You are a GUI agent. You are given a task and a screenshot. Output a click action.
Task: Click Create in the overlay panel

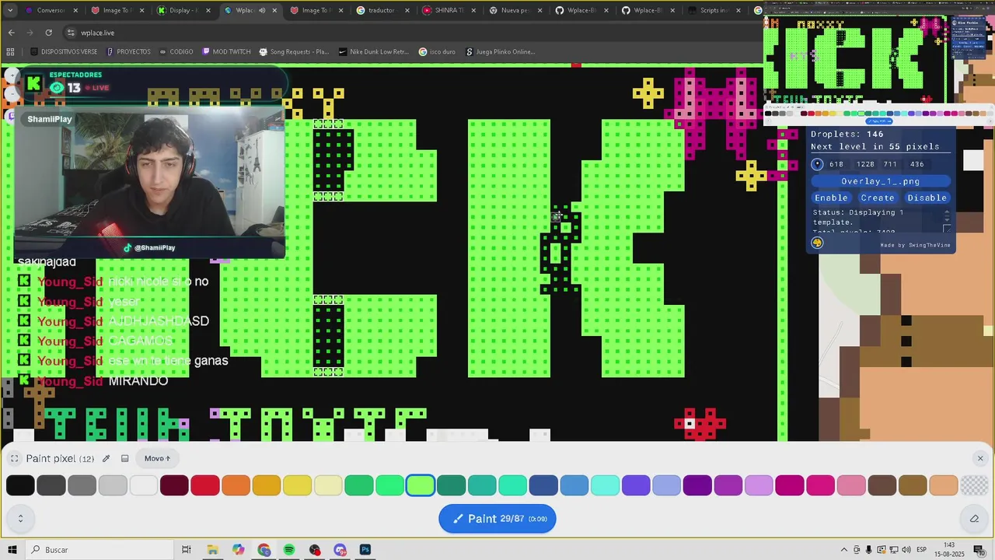pyautogui.click(x=878, y=198)
